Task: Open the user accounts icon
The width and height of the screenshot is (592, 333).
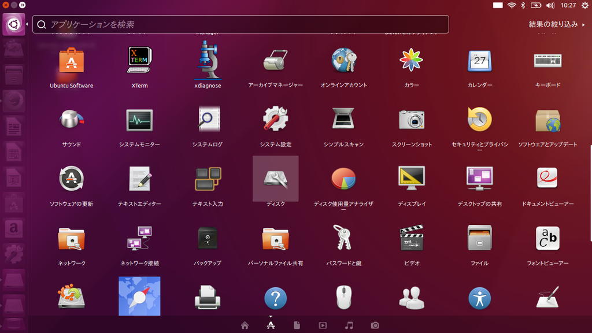Action: (412, 298)
